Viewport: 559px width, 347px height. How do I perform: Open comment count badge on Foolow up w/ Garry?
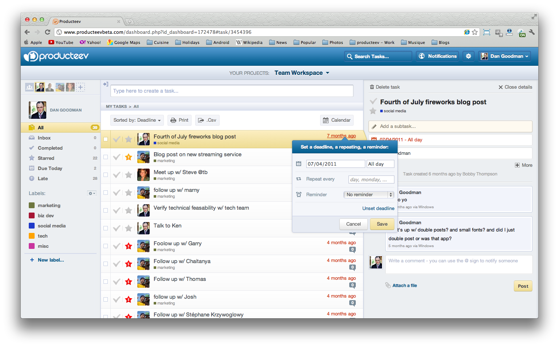click(352, 250)
